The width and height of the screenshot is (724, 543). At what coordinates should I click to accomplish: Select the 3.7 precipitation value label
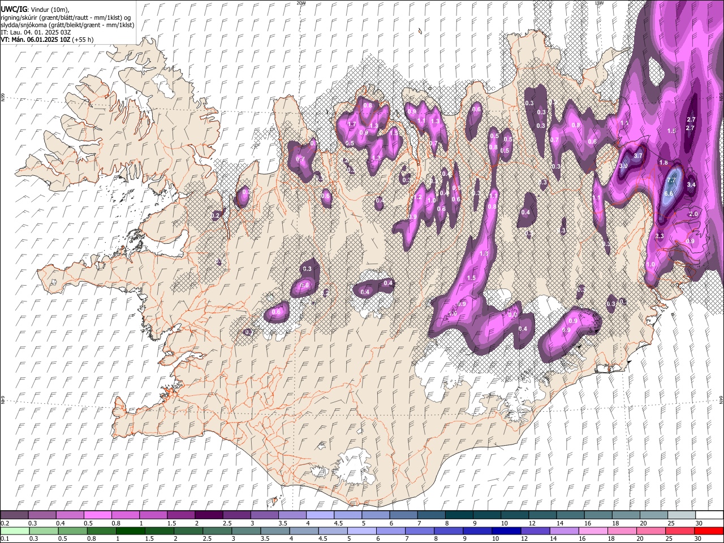point(639,156)
